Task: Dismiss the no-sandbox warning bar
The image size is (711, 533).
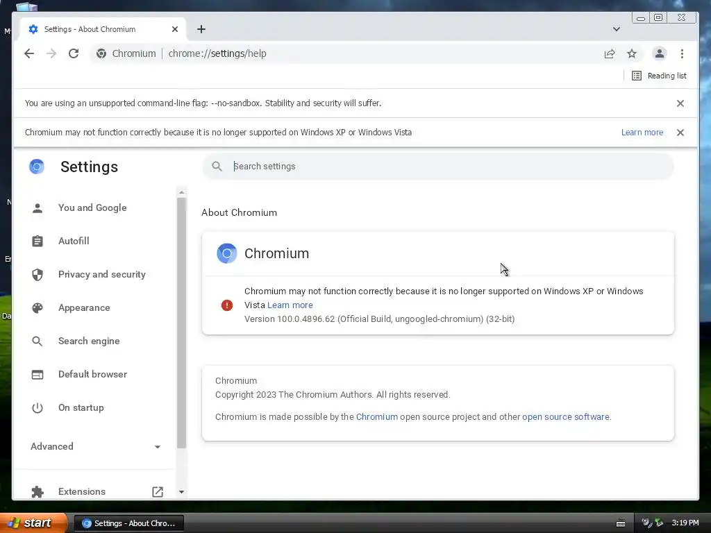Action: (x=680, y=103)
